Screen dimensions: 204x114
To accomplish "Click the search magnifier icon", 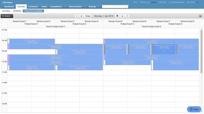I will [x=126, y=7].
